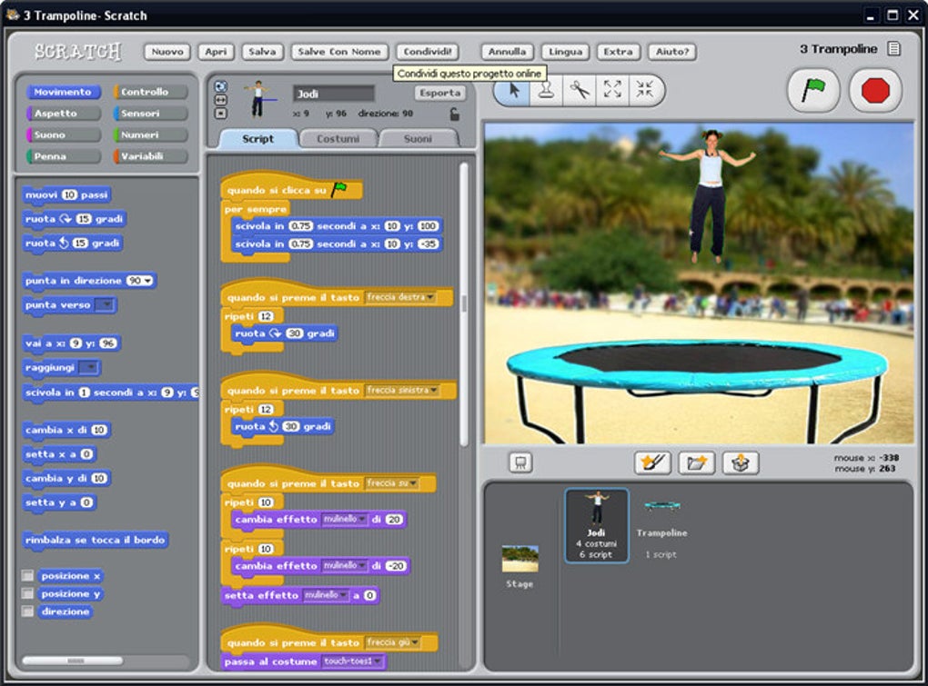Open the Controllo block category
Image resolution: width=928 pixels, height=686 pixels.
[x=150, y=92]
